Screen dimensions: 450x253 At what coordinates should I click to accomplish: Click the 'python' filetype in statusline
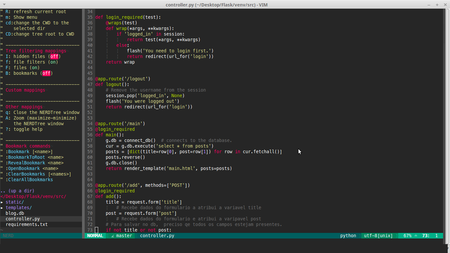pos(348,236)
